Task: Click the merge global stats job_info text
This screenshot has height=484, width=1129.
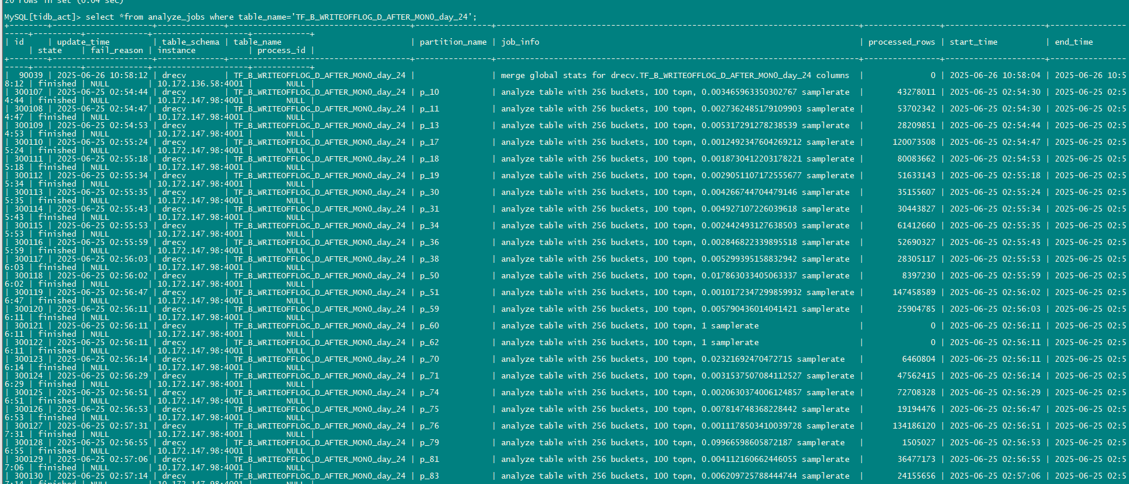Action: pos(675,75)
